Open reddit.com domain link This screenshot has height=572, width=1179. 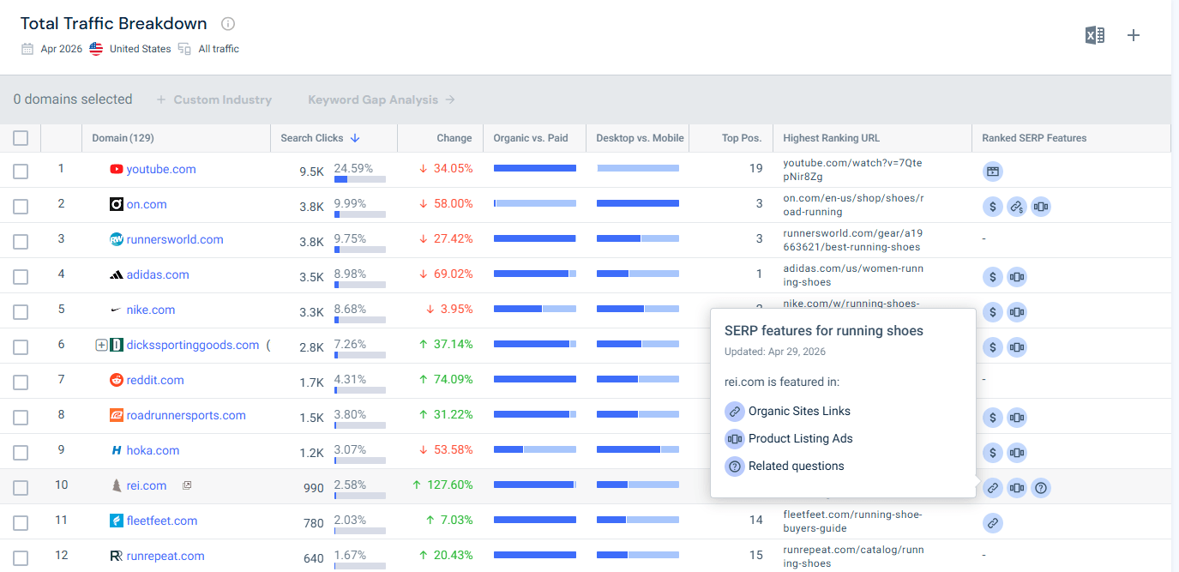click(155, 380)
